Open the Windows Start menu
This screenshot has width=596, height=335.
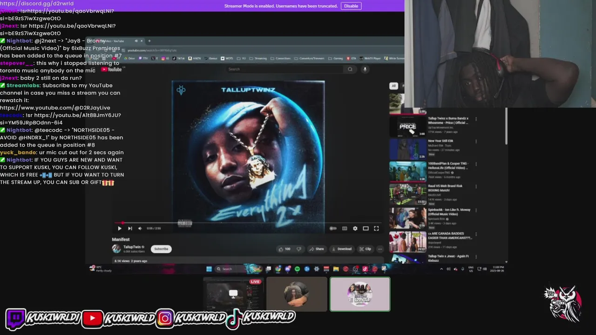209,269
